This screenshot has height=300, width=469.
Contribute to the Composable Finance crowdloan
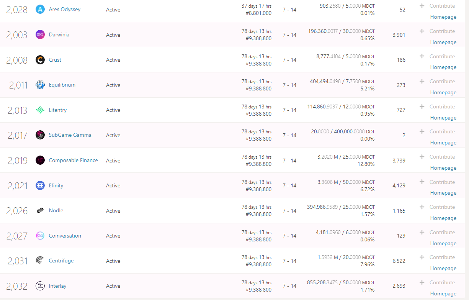click(437, 157)
